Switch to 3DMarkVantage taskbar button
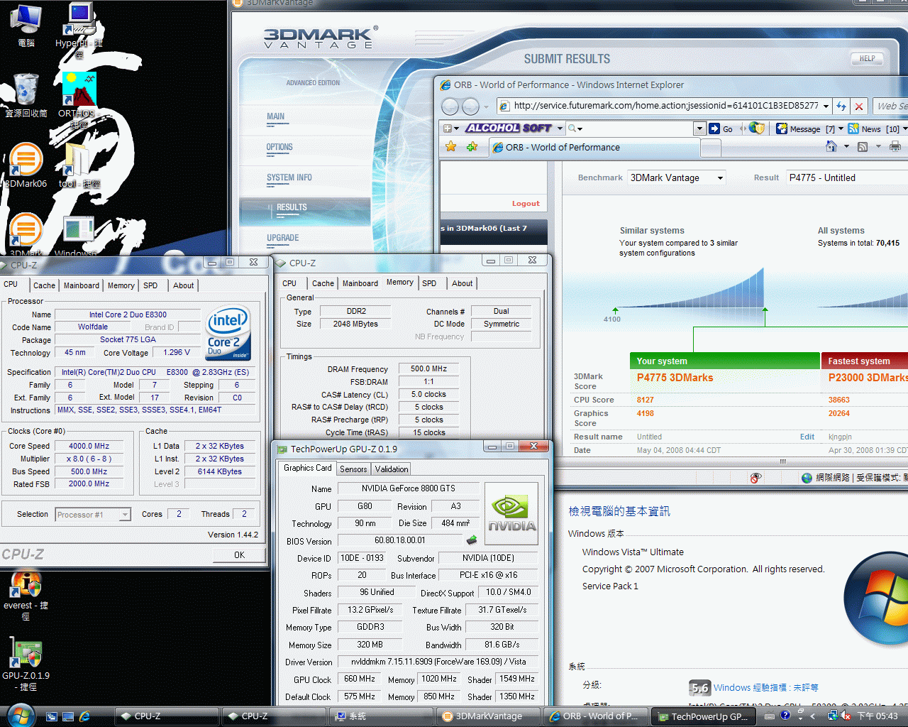908x727 pixels. pyautogui.click(x=487, y=716)
